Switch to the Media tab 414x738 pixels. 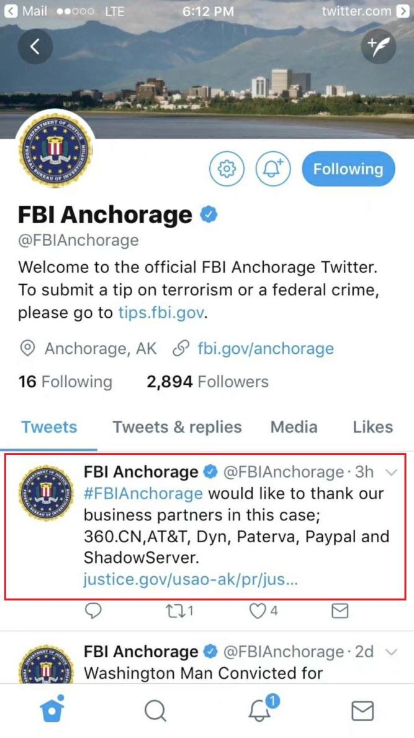click(x=294, y=427)
